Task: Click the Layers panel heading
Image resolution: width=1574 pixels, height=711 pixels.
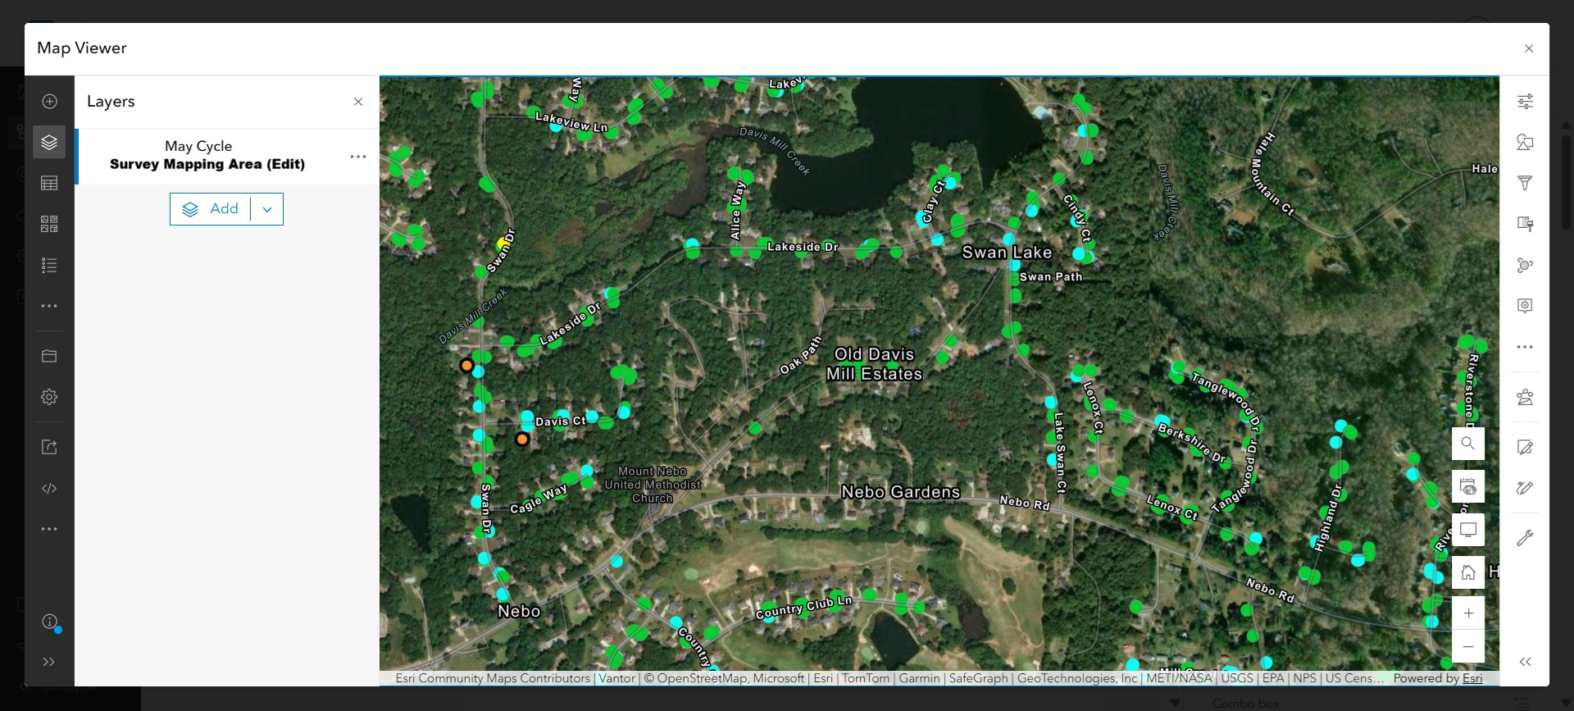Action: tap(111, 102)
